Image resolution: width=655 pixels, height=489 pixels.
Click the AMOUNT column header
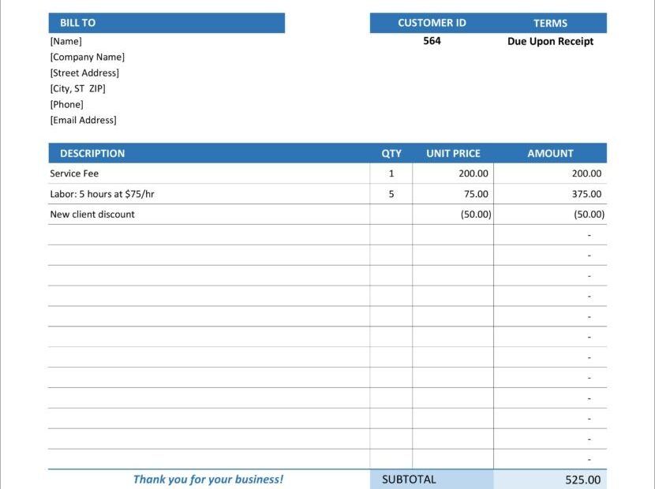[x=549, y=153]
